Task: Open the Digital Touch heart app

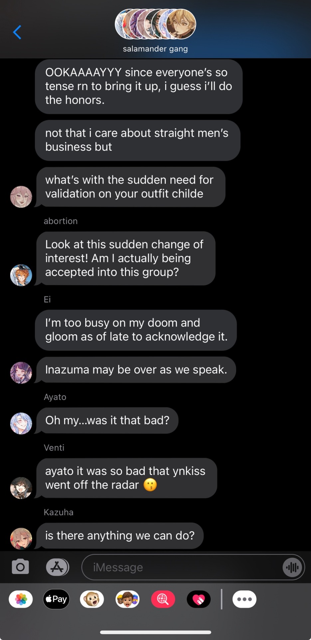Action: 199,599
